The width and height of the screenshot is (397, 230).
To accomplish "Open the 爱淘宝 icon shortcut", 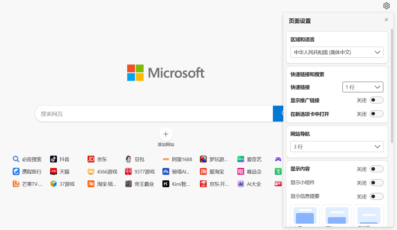I will 203,172.
